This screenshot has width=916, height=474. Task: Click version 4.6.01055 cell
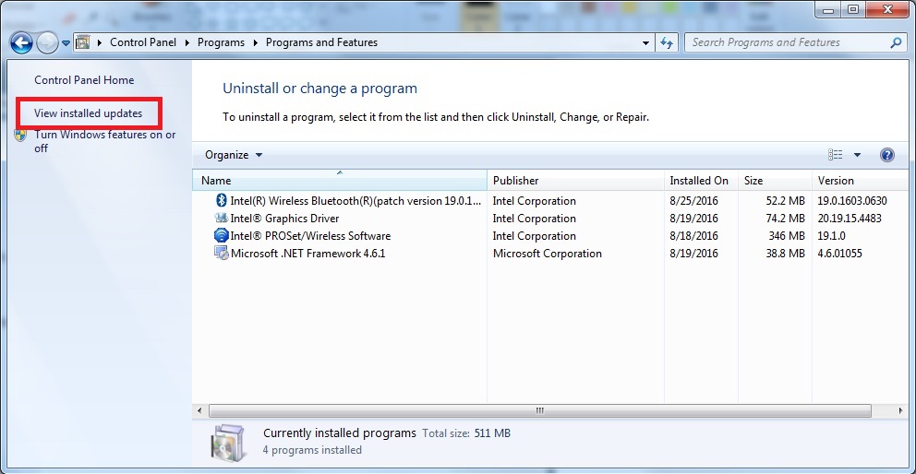click(839, 254)
